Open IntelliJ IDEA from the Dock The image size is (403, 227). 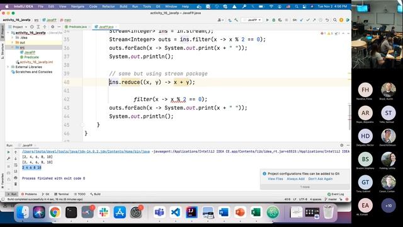tap(191, 212)
